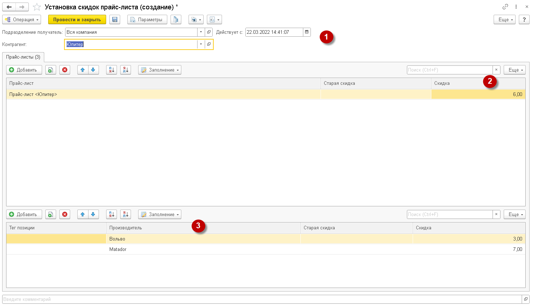
Task: Open the Юпитер counterparty with its open button
Action: 209,44
